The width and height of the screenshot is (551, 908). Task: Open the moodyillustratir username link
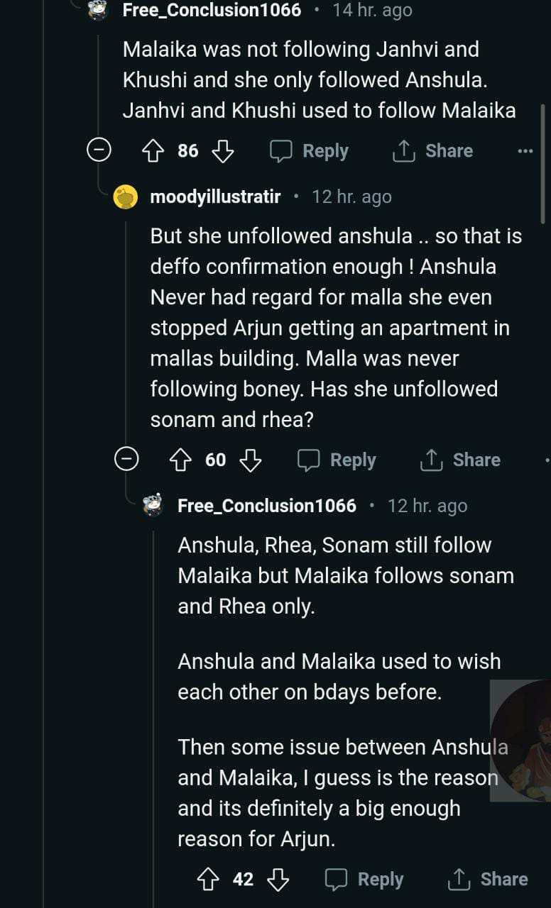click(x=215, y=196)
